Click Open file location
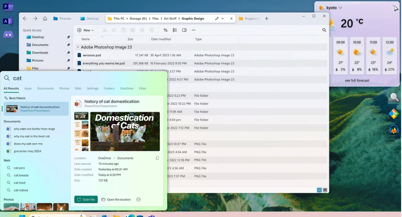This screenshot has height=217, width=402. click(116, 199)
